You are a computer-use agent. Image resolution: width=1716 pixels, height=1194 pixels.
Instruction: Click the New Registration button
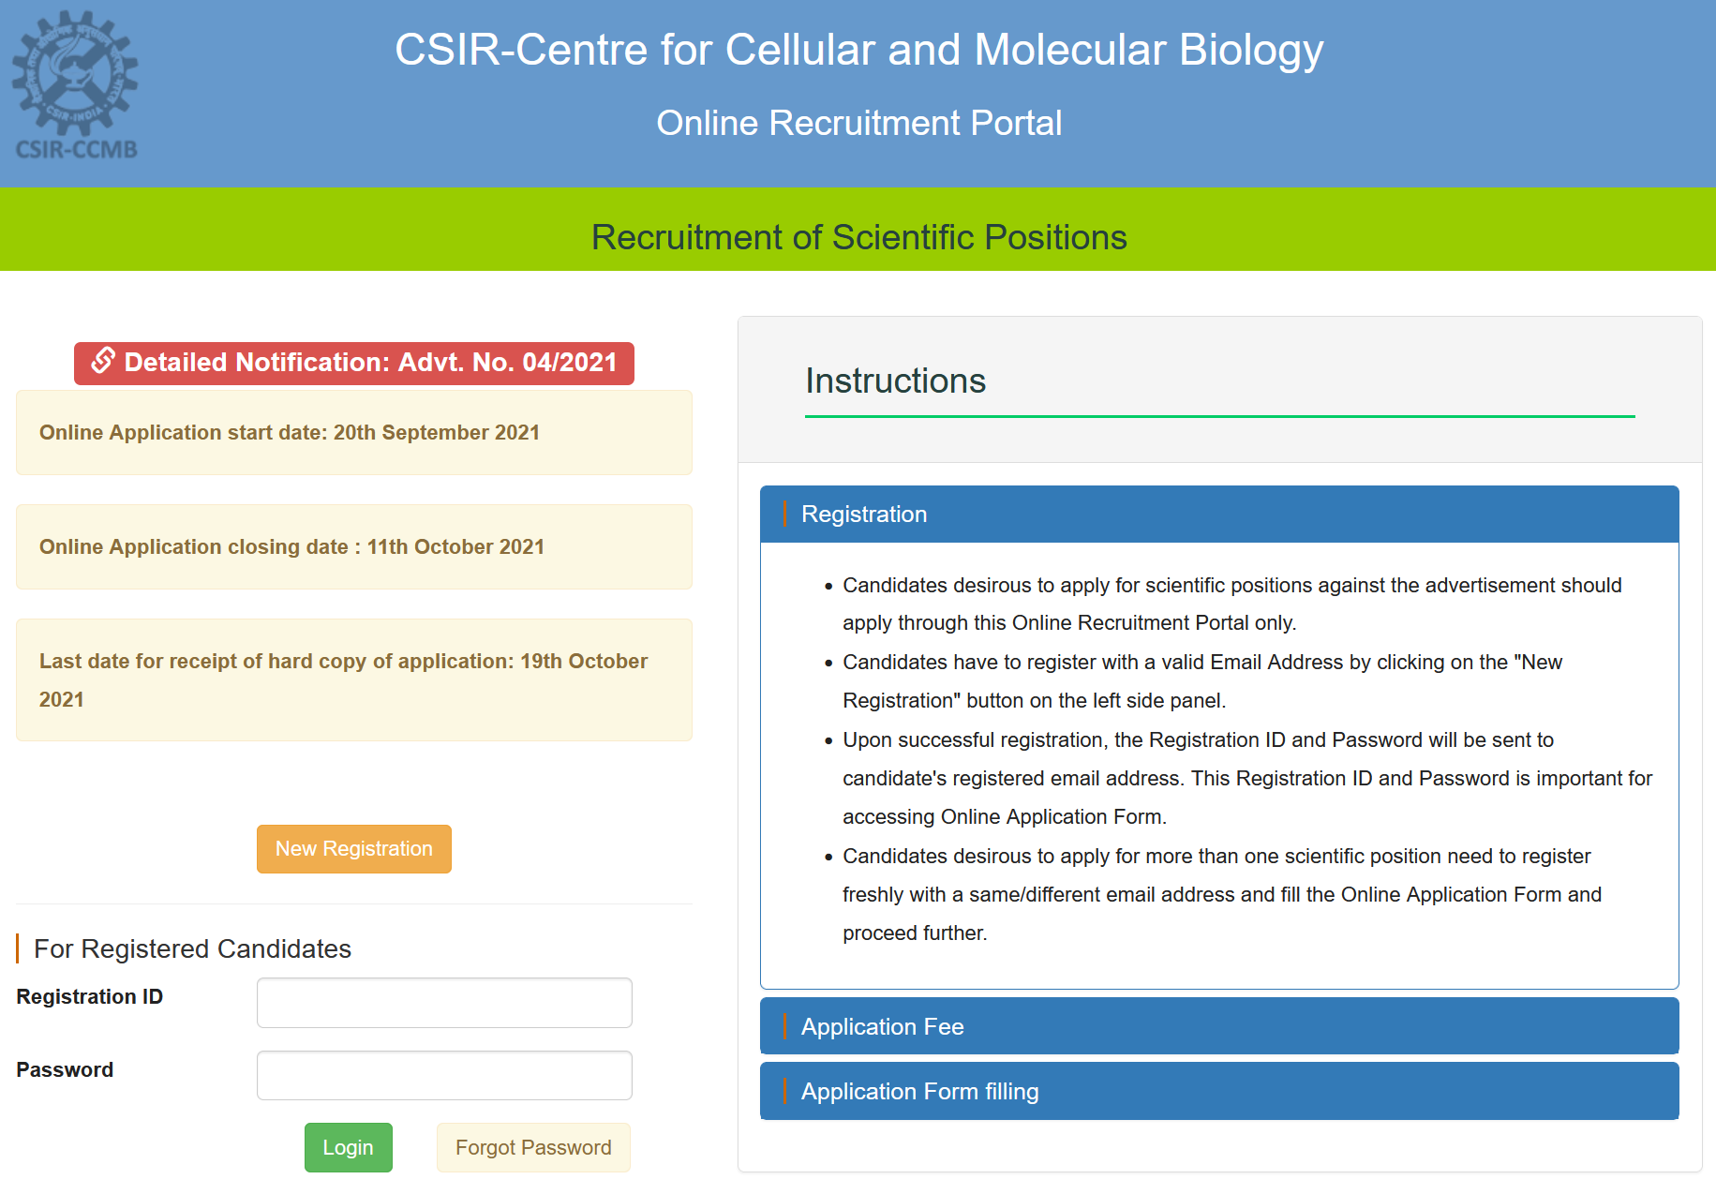353,848
